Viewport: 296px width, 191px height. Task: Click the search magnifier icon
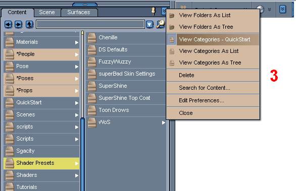[161, 24]
